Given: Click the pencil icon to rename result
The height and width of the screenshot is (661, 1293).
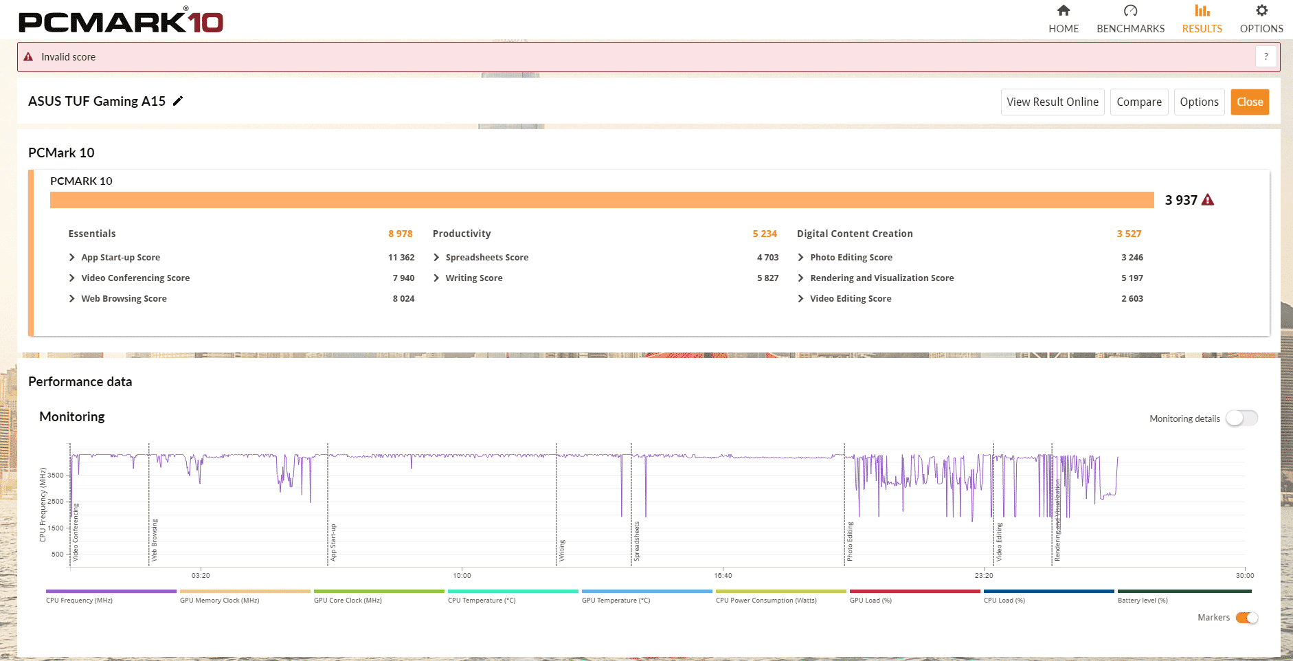Looking at the screenshot, I should tap(178, 101).
